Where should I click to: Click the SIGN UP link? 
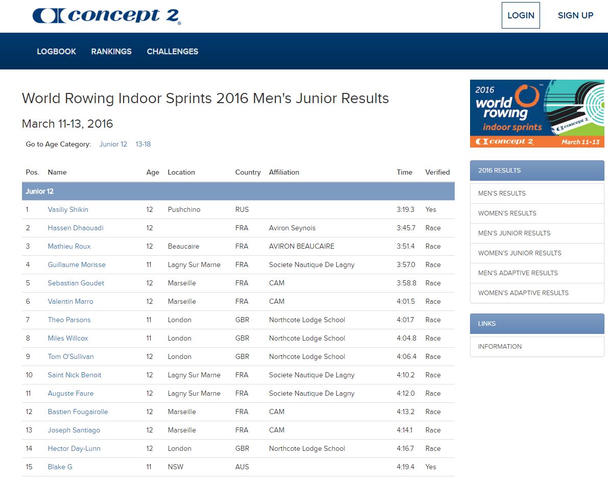(575, 15)
